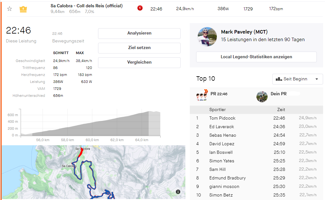Open Mark Paveley's profile picture
This screenshot has width=325, height=200.
pos(207,36)
